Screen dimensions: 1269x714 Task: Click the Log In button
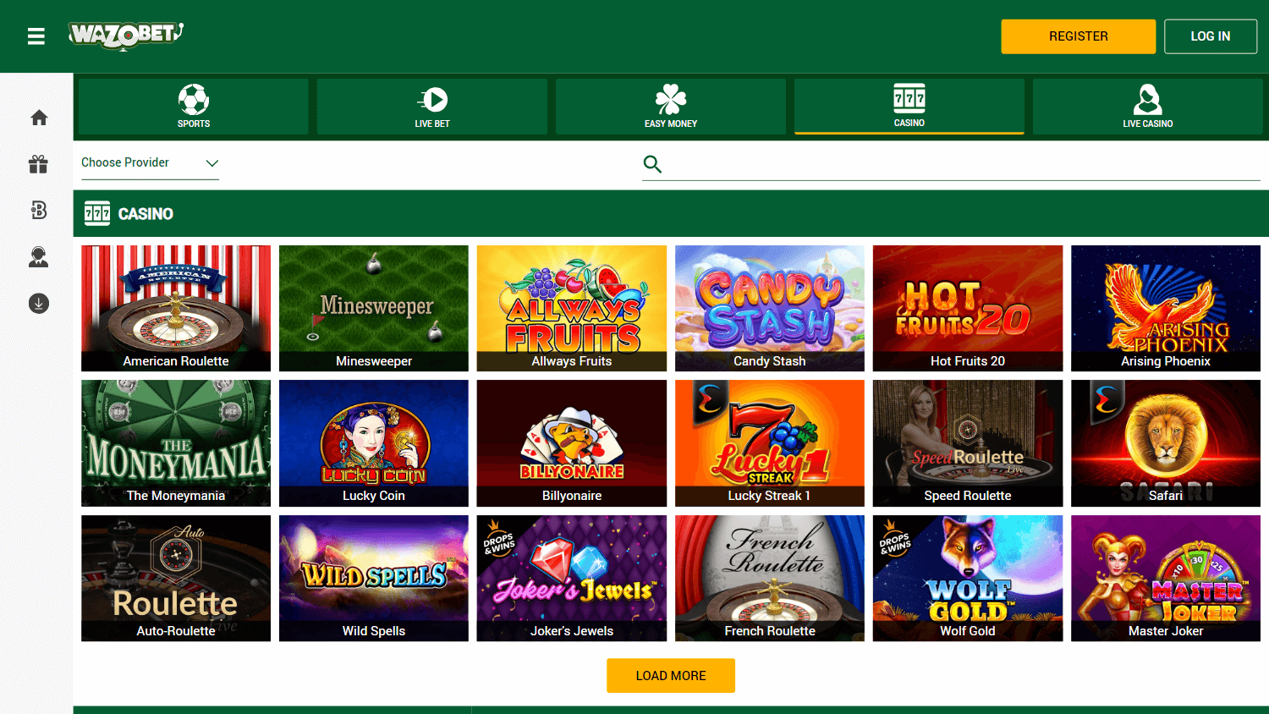1211,36
